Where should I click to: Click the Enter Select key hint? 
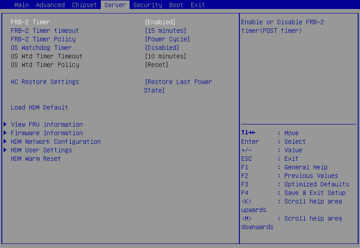273,142
